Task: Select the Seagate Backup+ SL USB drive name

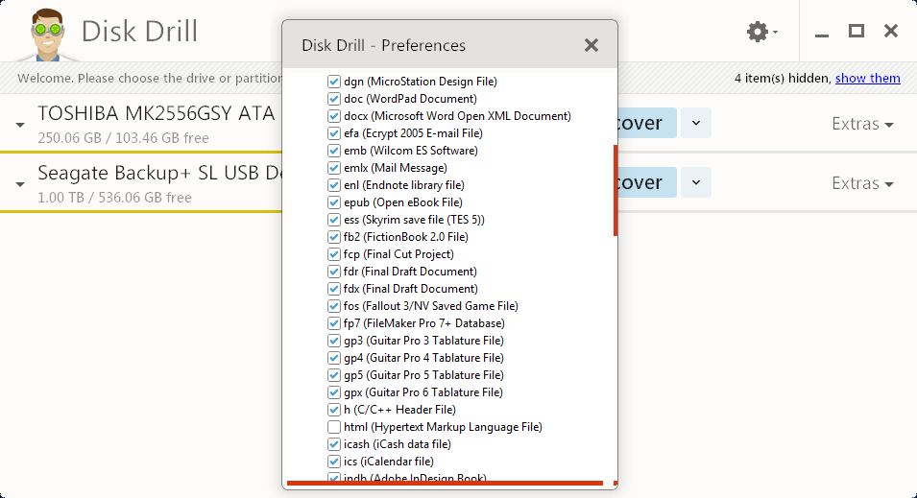Action: tap(159, 173)
